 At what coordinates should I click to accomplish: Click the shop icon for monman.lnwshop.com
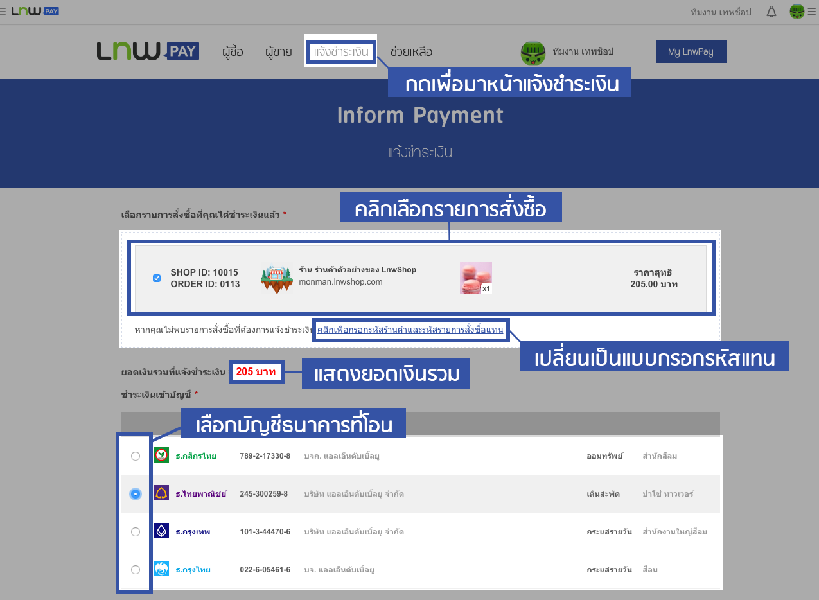point(276,279)
